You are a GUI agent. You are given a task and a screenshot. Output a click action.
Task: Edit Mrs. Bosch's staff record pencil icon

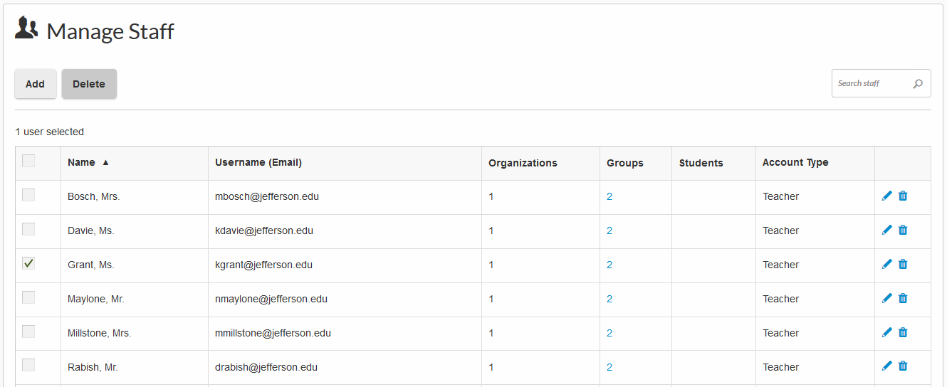pos(886,196)
